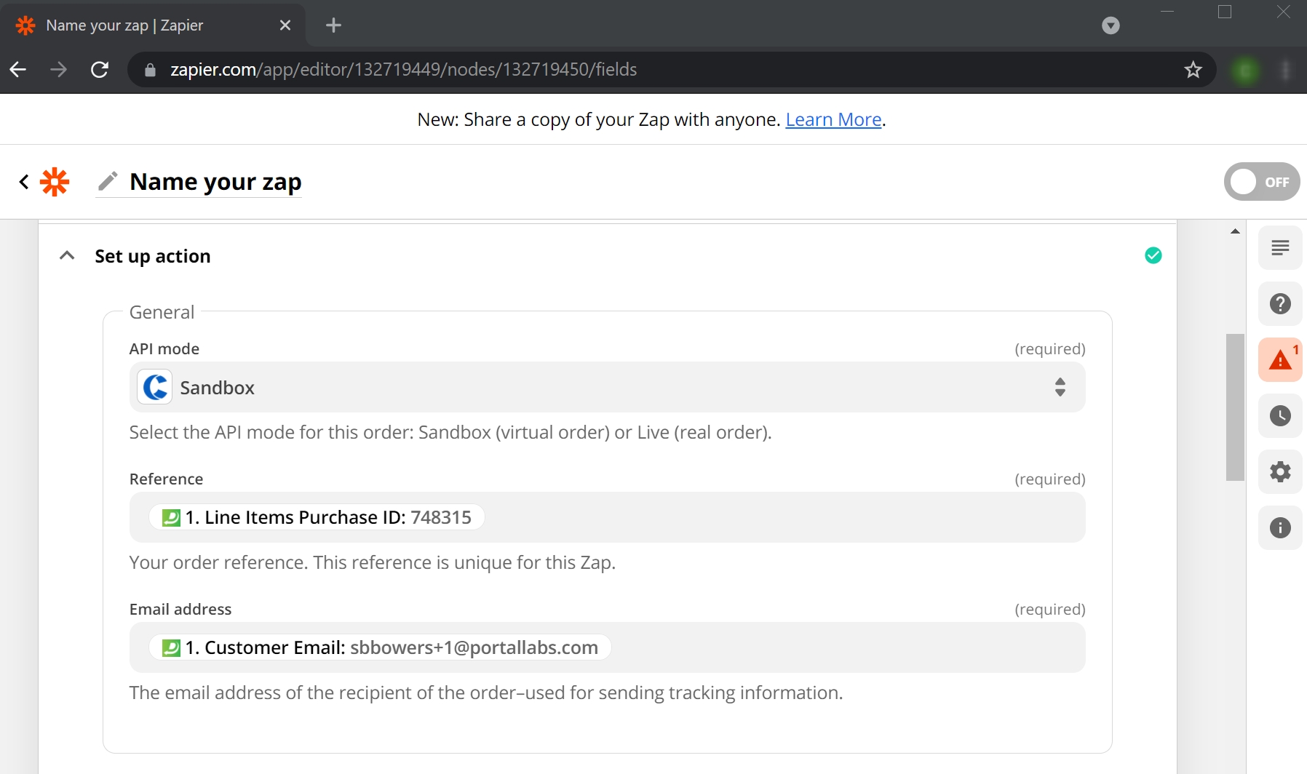Toggle the zap ON/OFF switch
The height and width of the screenshot is (774, 1307).
point(1262,182)
